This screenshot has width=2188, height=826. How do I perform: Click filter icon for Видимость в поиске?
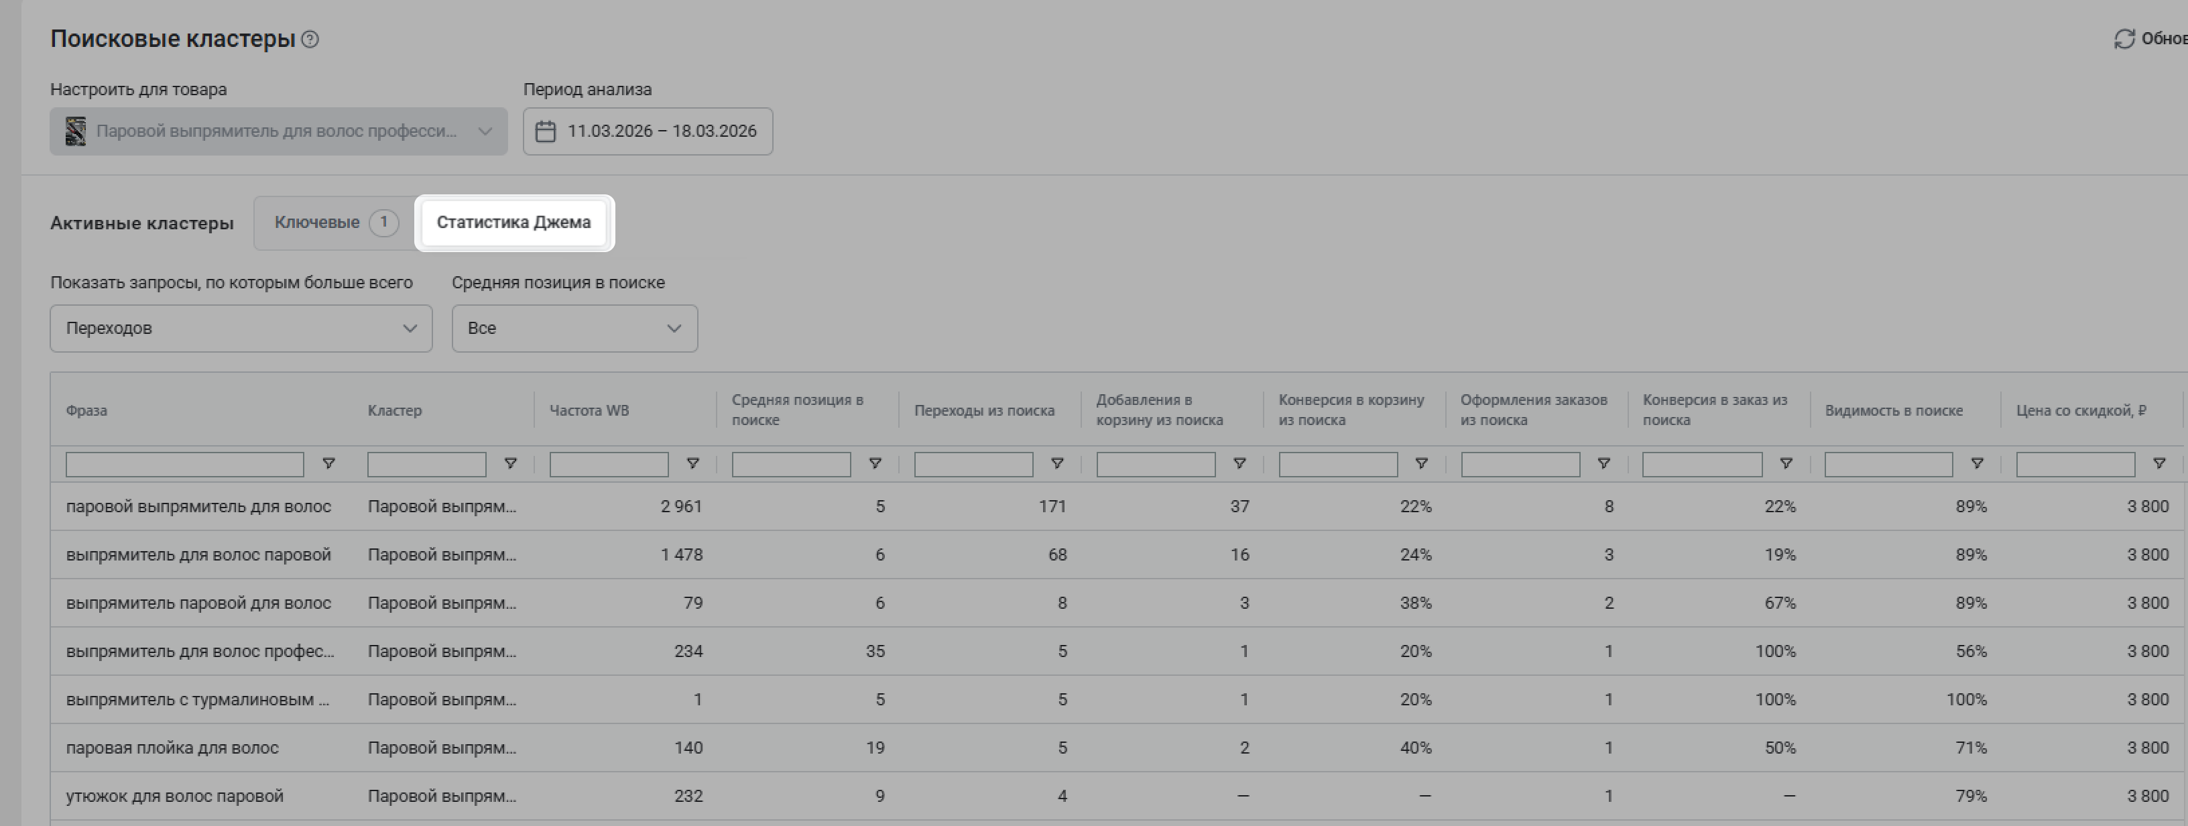pos(1978,464)
